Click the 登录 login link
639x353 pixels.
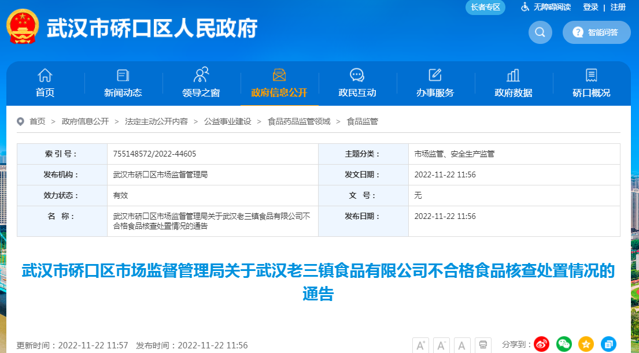point(590,8)
